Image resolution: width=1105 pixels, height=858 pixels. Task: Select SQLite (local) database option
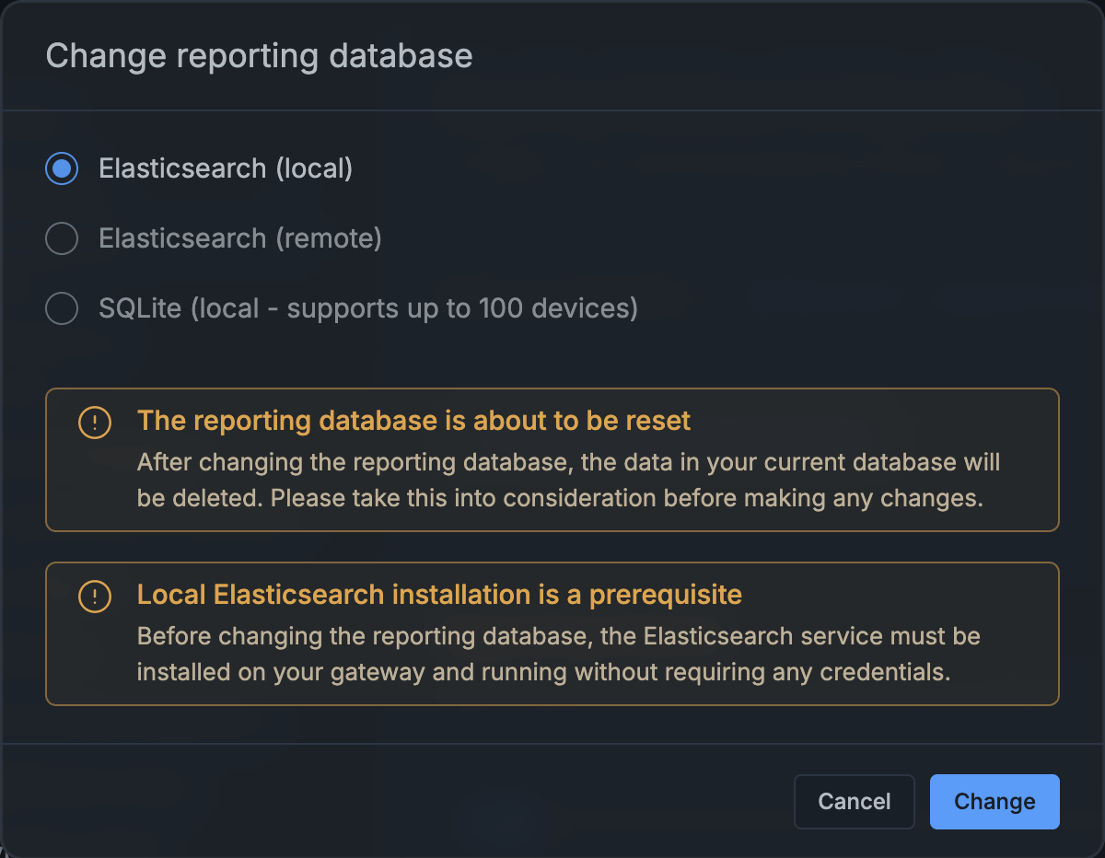coord(61,308)
